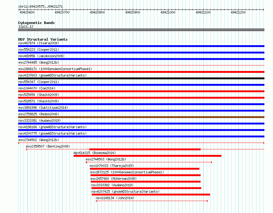Click the red bar under dgv61e215 (Boomsma2014)
The height and width of the screenshot is (213, 273).
148,156
